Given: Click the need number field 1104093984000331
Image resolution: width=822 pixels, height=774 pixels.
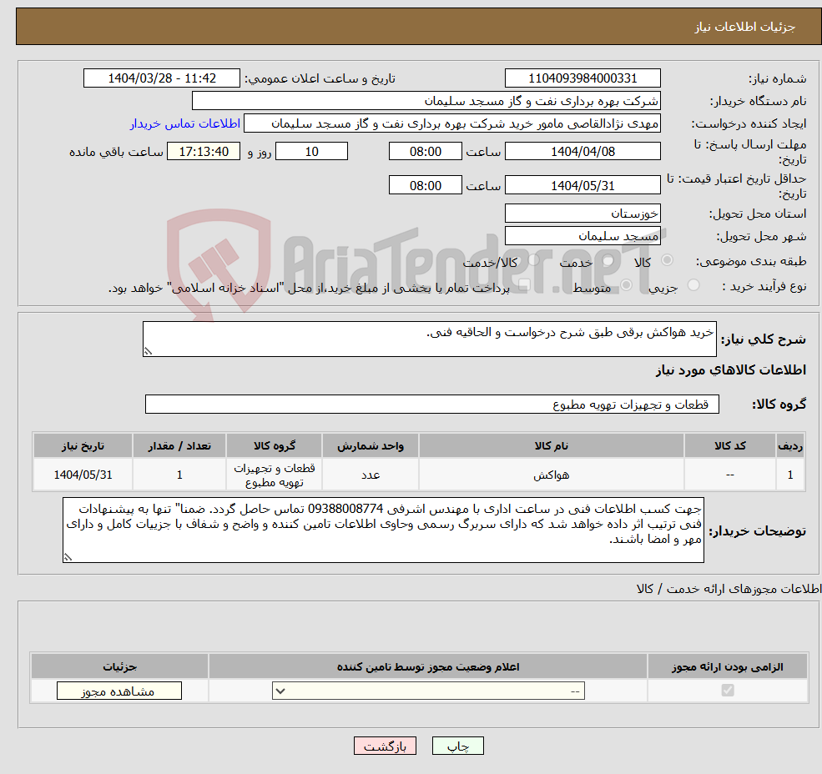Looking at the screenshot, I should tap(582, 78).
